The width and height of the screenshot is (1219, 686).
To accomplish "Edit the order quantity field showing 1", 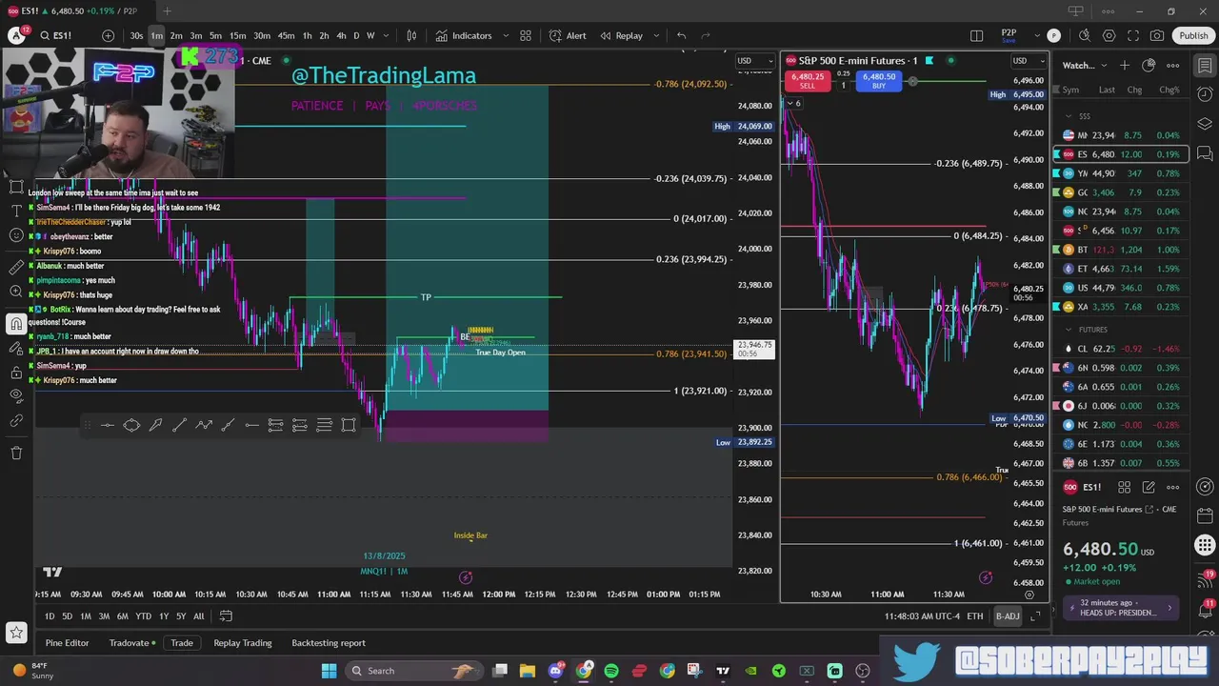I will (x=842, y=86).
